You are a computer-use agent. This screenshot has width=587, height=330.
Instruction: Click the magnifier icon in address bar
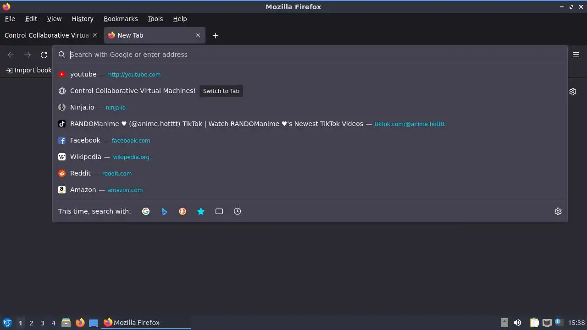tap(62, 55)
